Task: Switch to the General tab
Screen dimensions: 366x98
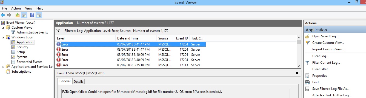Action: click(x=65, y=81)
